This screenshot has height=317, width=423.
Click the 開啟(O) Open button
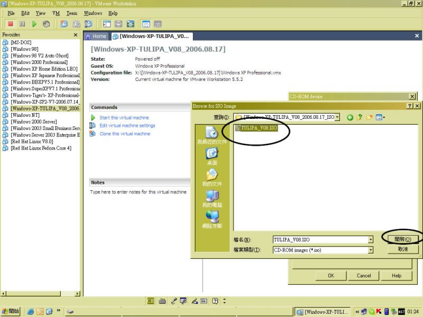(x=403, y=239)
